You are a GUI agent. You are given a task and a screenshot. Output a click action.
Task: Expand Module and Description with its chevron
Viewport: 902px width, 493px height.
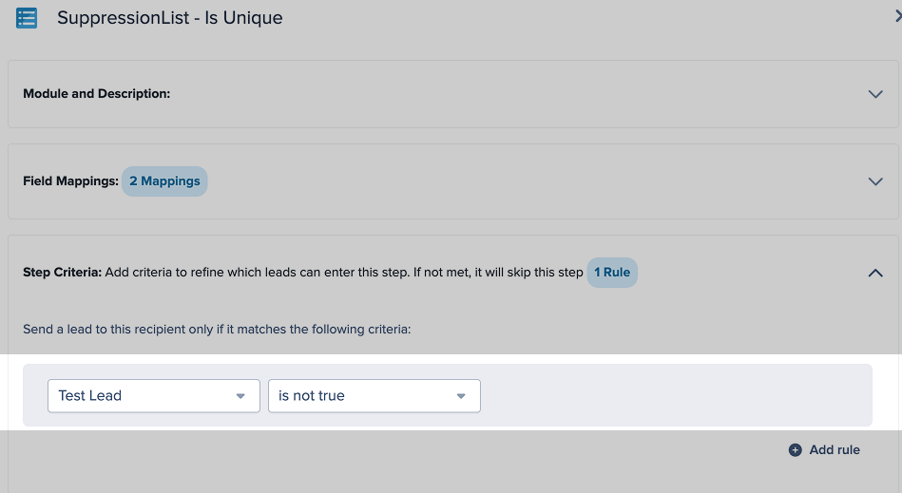point(875,94)
